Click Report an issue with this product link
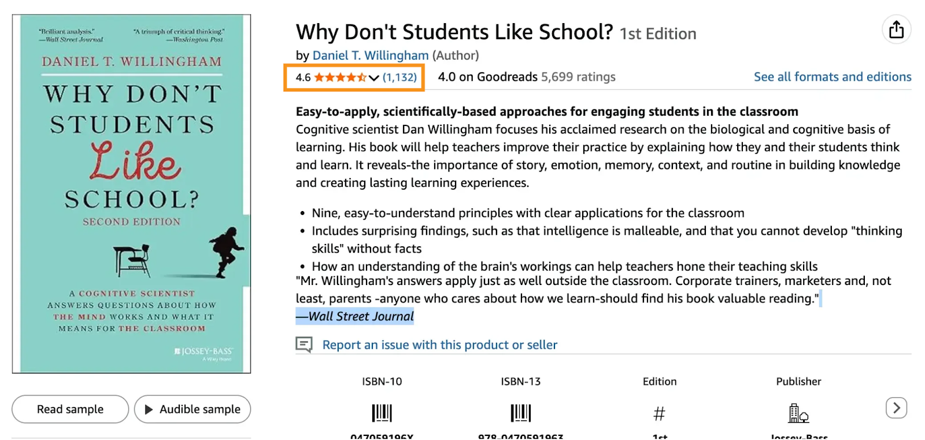This screenshot has width=925, height=440. click(440, 345)
